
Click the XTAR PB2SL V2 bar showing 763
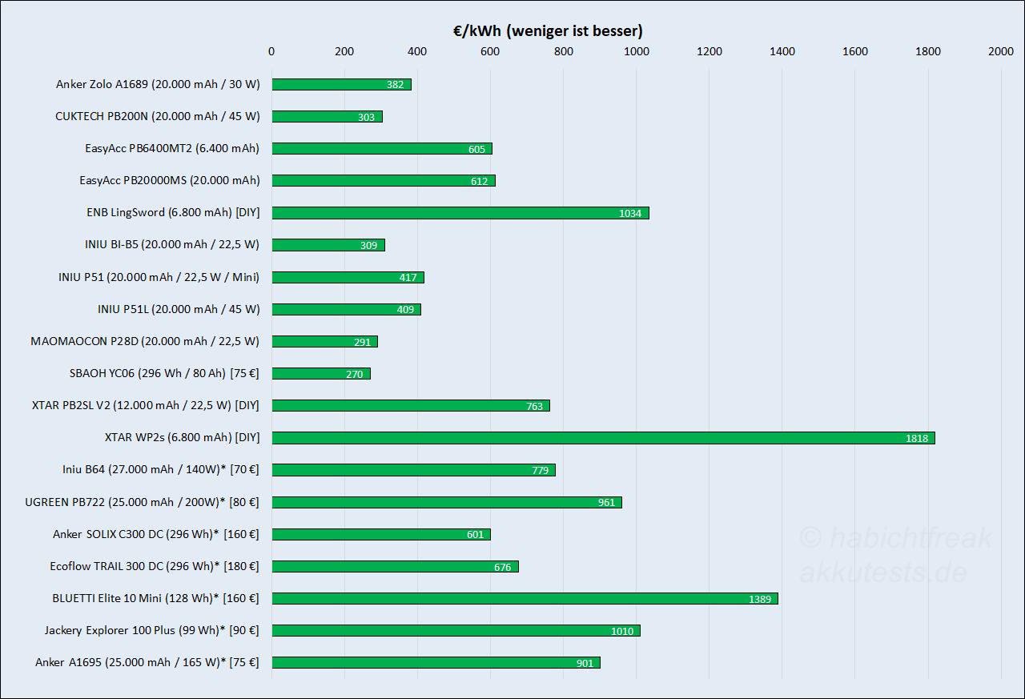point(410,405)
